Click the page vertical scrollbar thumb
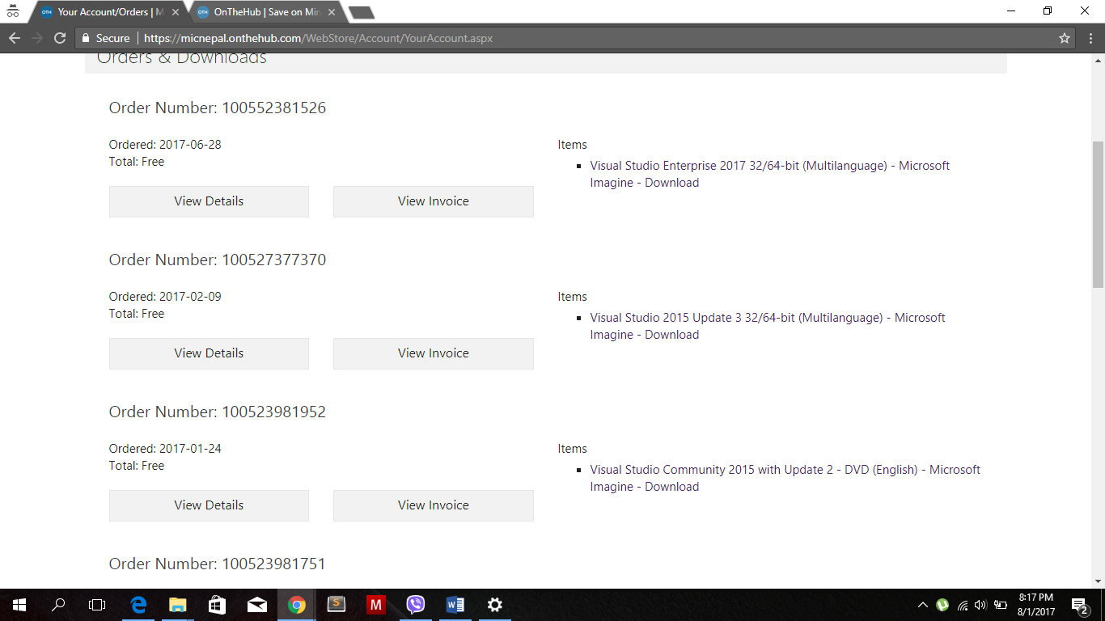 [1098, 214]
